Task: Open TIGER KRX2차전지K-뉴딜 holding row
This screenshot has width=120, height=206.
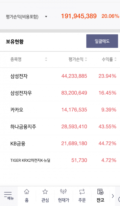Action: coord(60,160)
